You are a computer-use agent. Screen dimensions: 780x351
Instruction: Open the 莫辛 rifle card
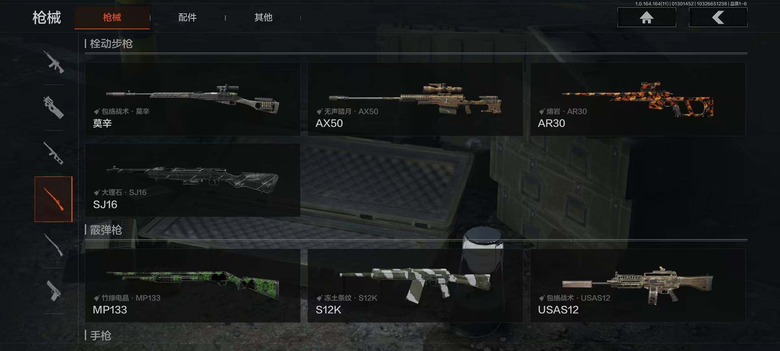(x=192, y=99)
